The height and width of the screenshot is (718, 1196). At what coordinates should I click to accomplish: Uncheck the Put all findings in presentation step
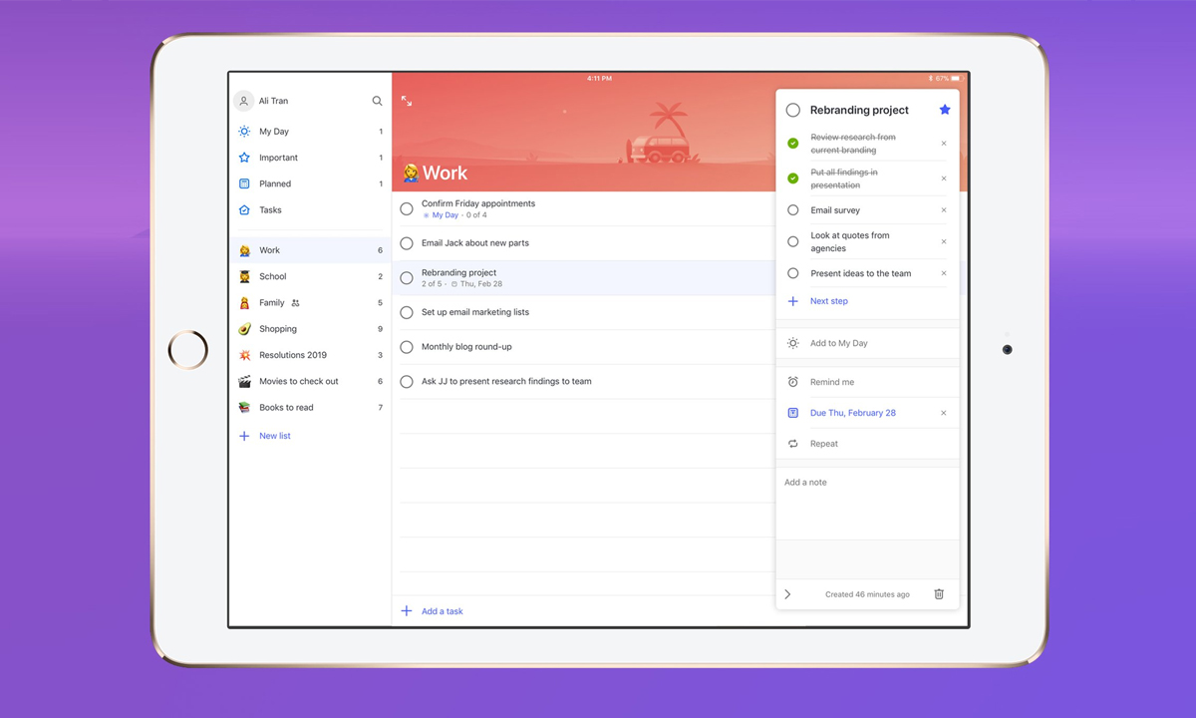coord(793,179)
